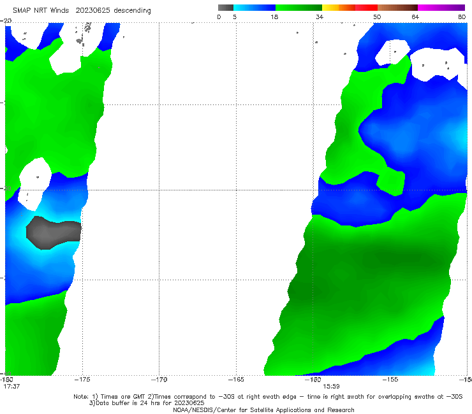Click the 'Note: 1) Times are GMT' text line
472x414 pixels.
pos(268,397)
